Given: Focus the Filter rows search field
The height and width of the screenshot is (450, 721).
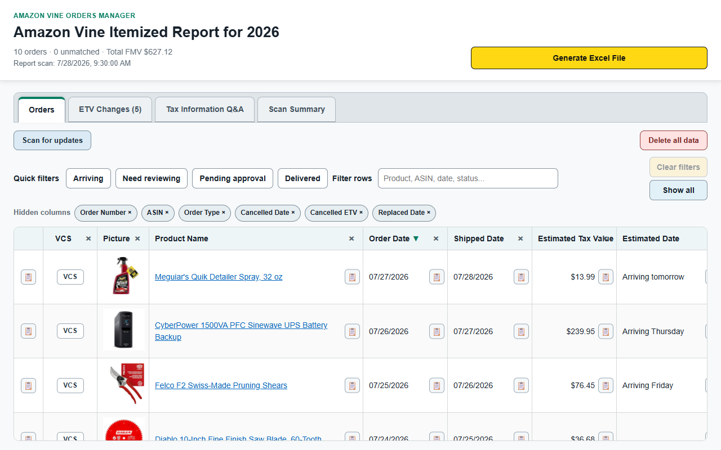Looking at the screenshot, I should click(468, 178).
